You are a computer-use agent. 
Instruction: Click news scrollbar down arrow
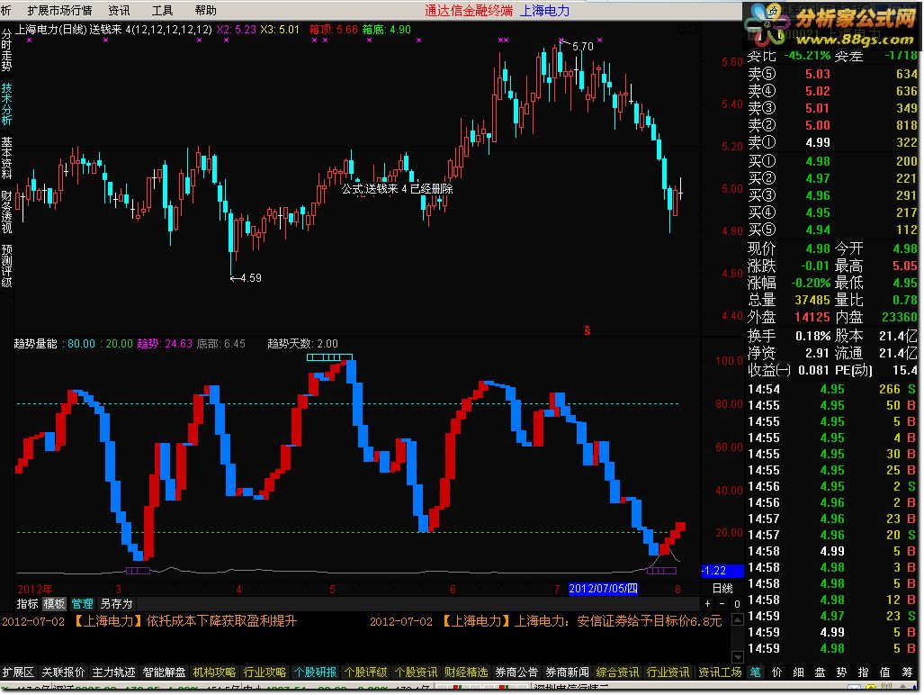tap(737, 656)
